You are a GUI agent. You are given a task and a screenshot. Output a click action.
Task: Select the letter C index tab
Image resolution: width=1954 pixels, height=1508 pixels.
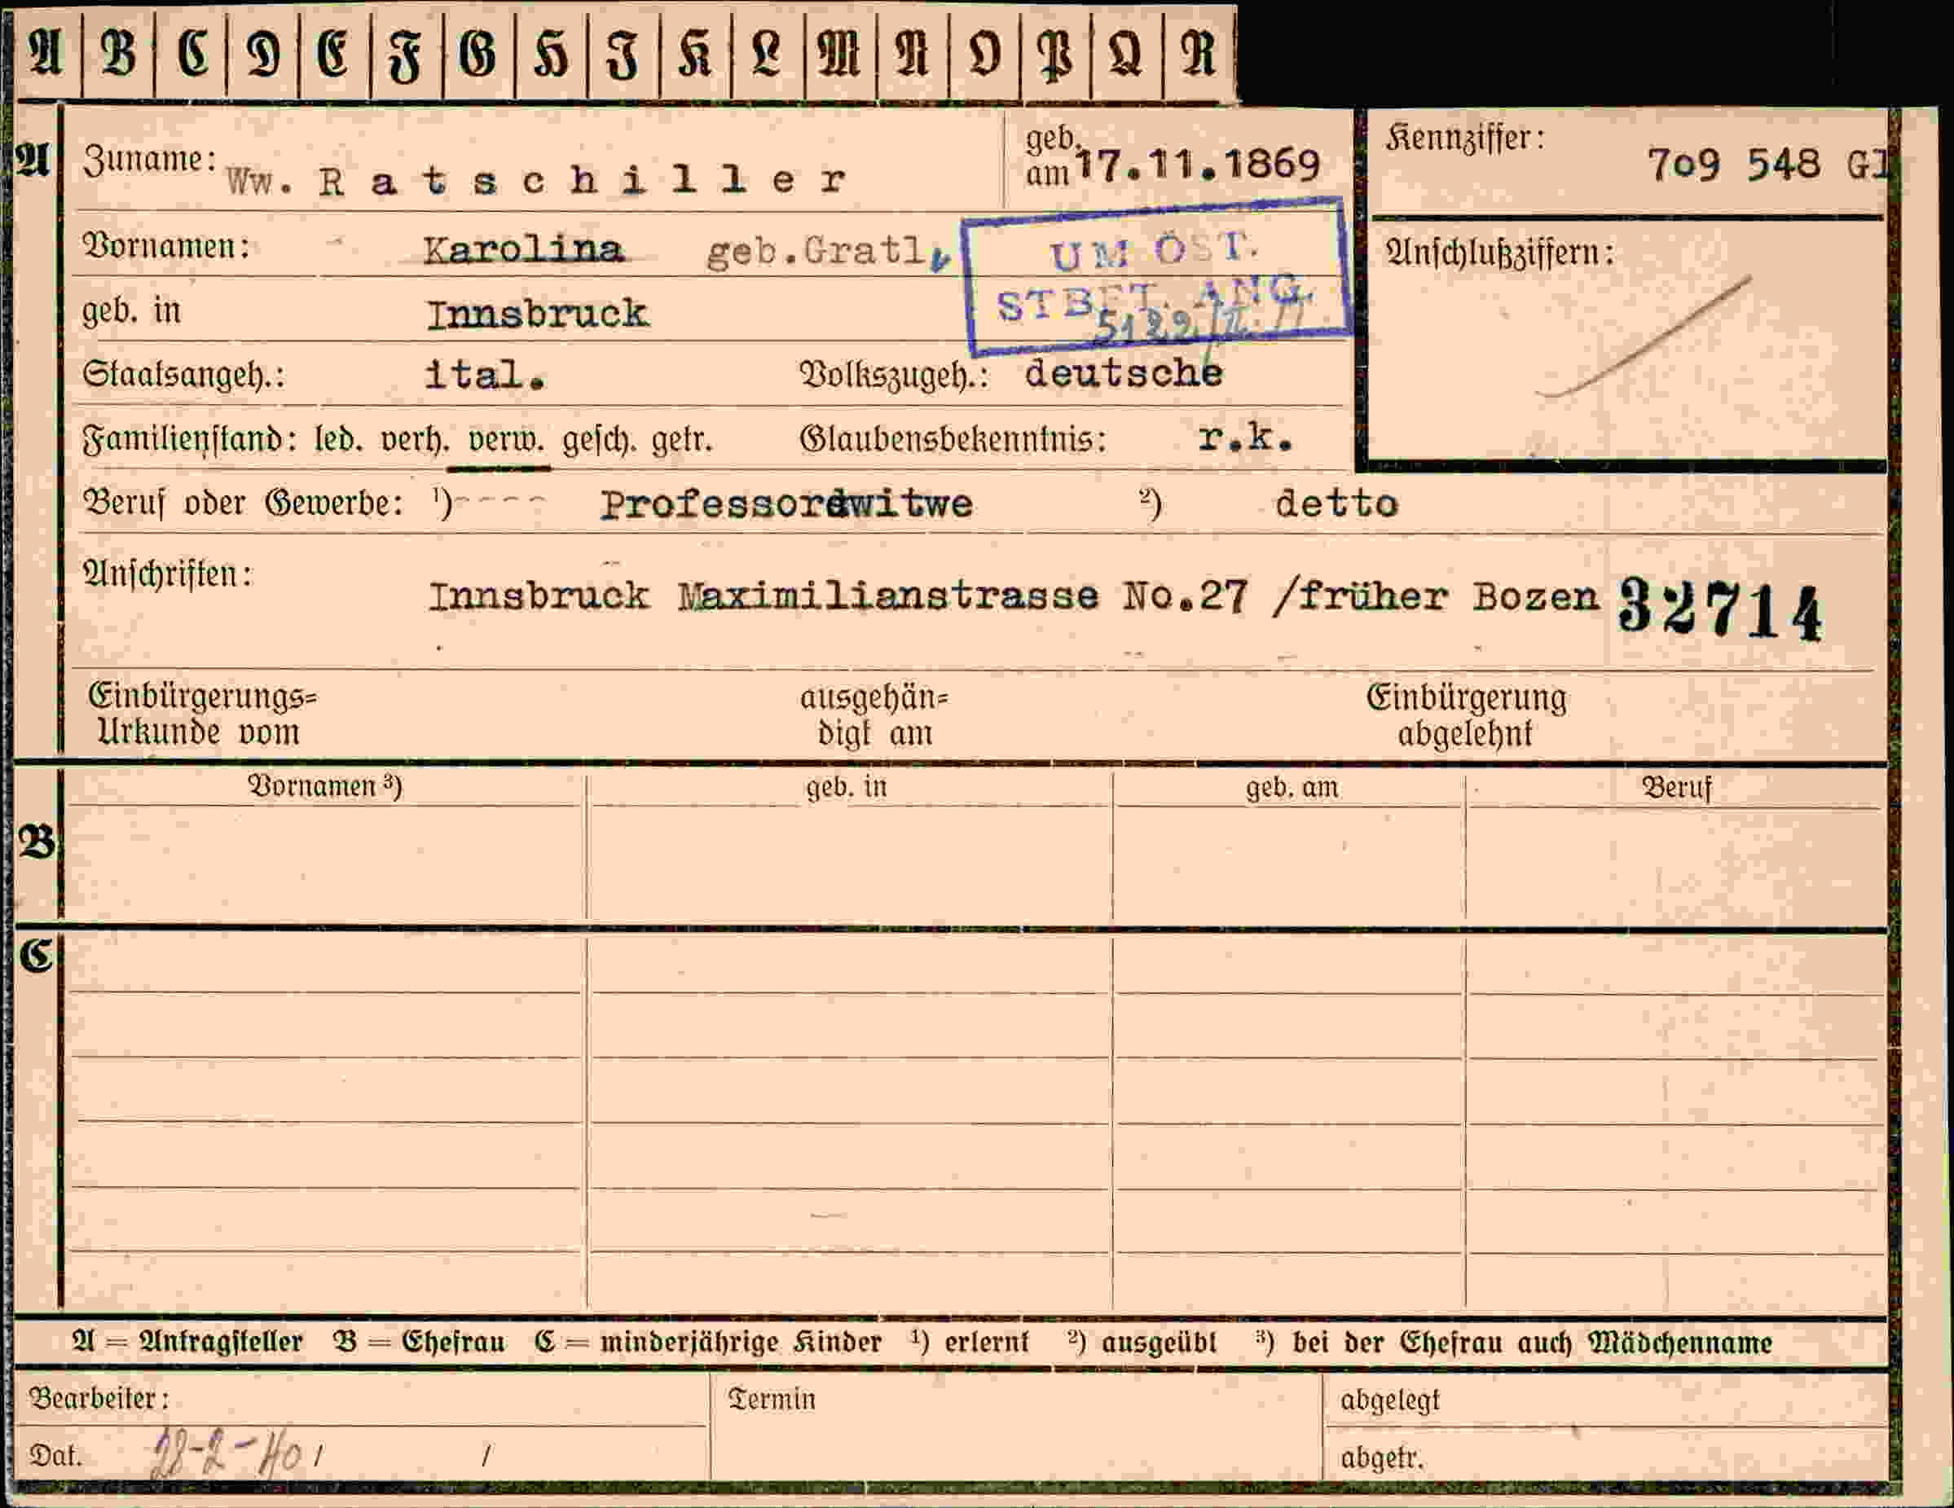click(x=191, y=54)
